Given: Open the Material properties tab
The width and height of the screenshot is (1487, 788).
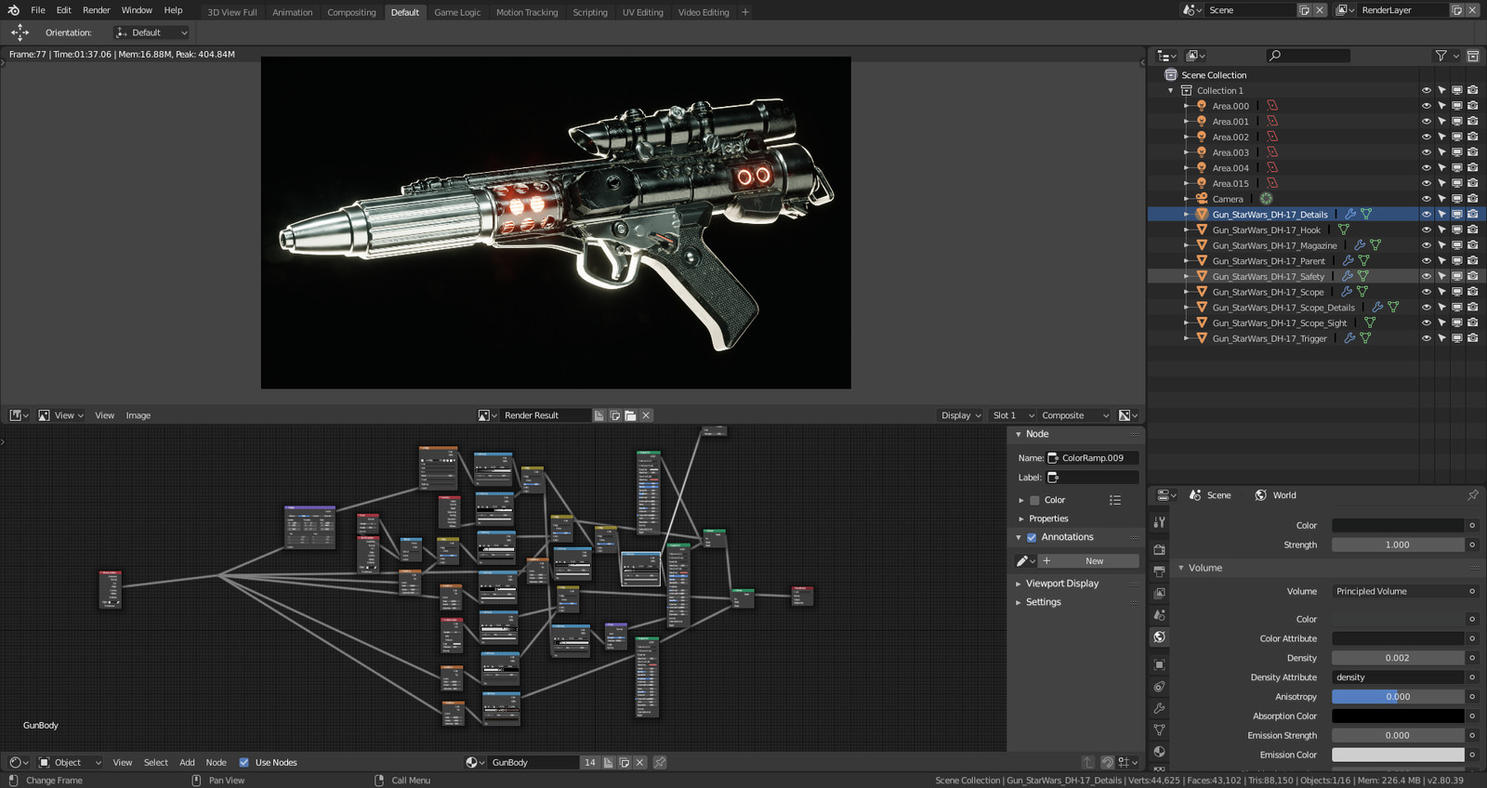Looking at the screenshot, I should 1159,752.
